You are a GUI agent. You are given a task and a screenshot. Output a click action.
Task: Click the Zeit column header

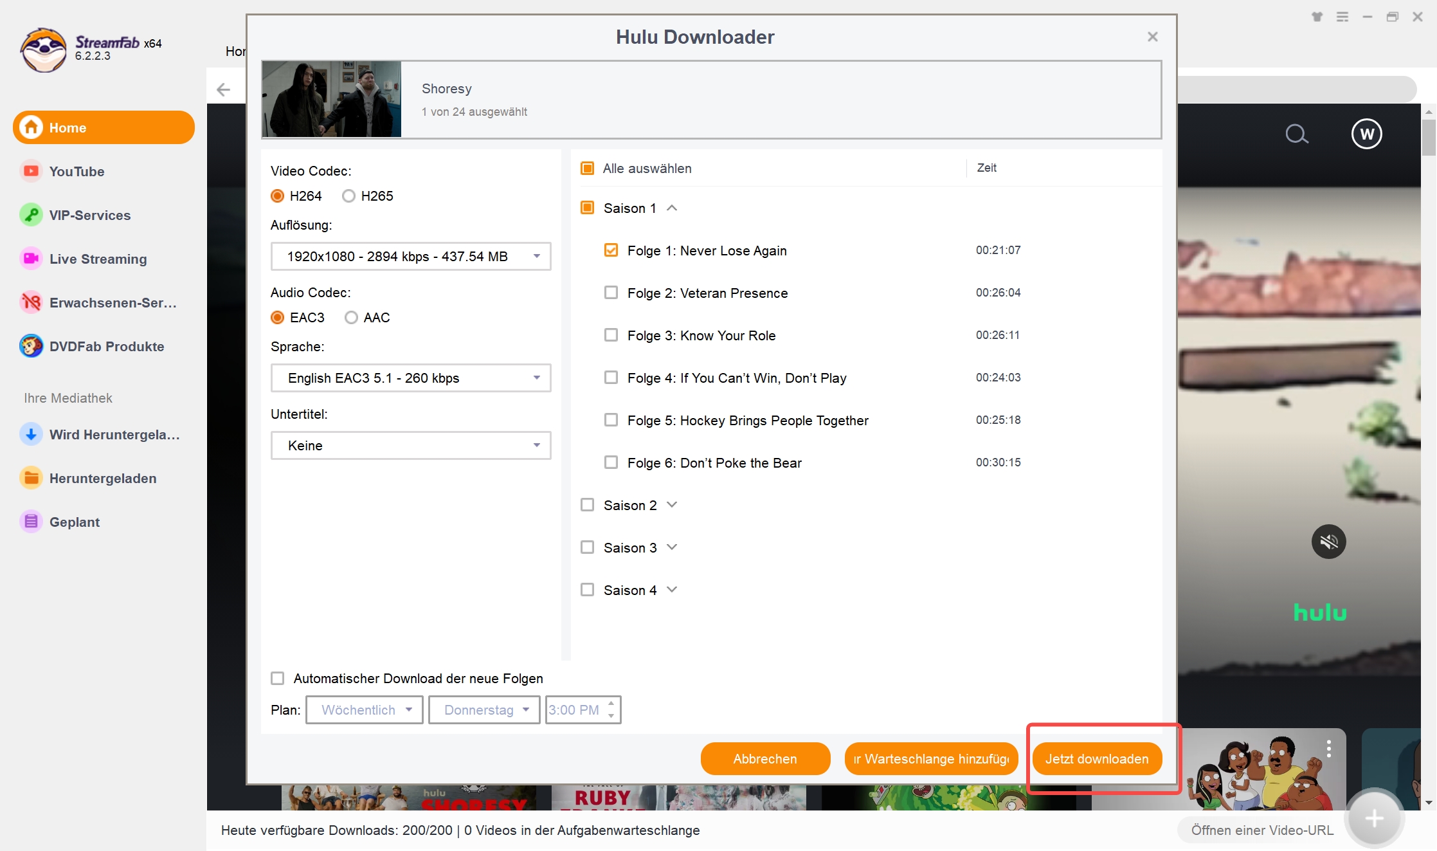[986, 168]
